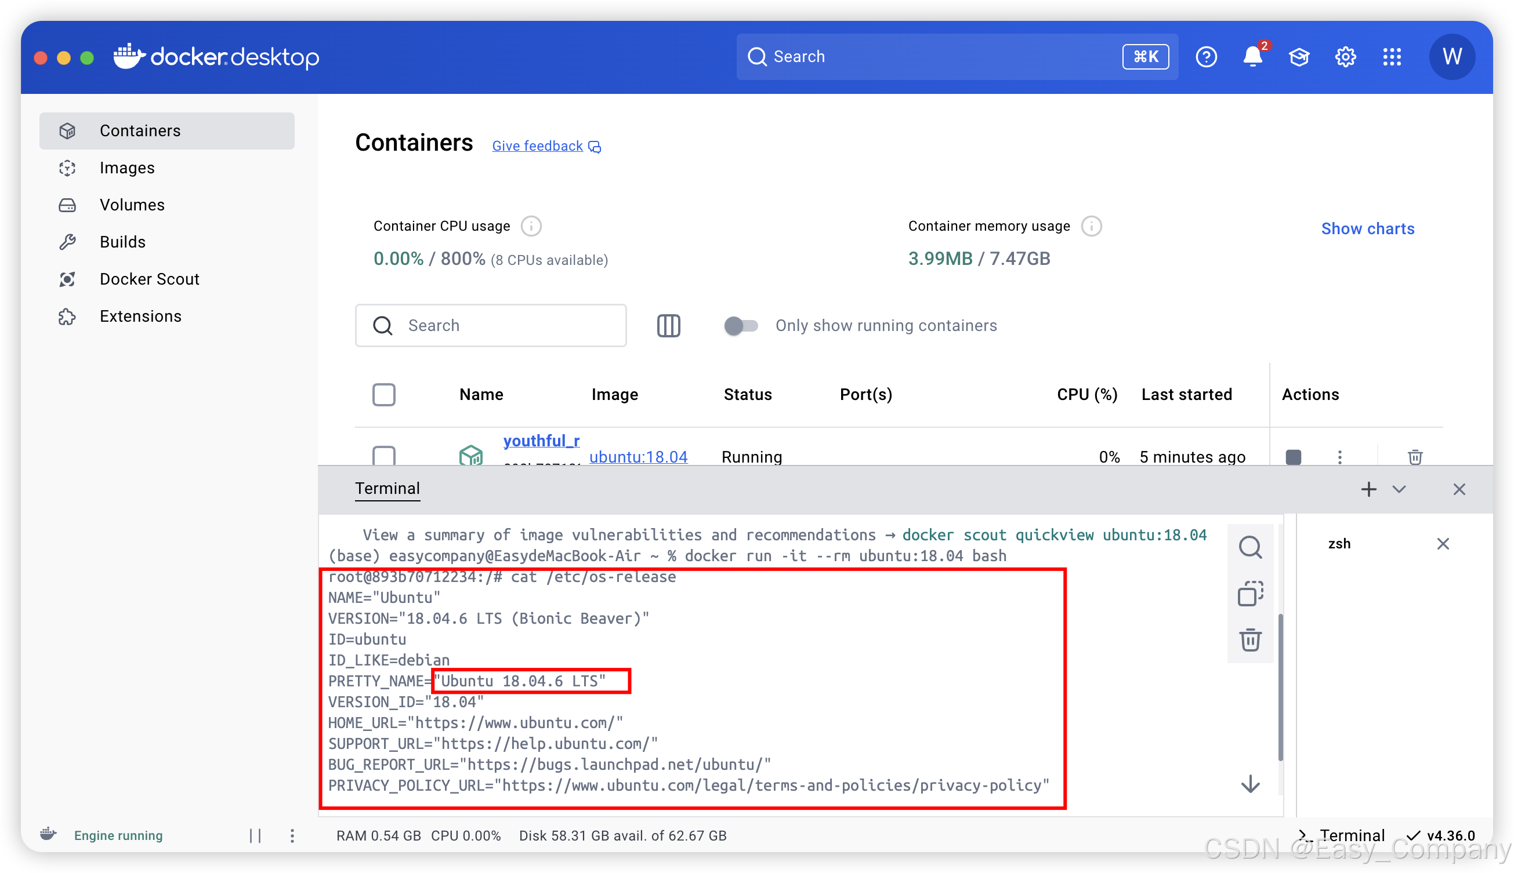The image size is (1514, 873).
Task: Click the terminal vertical scrollbar
Action: click(1280, 686)
